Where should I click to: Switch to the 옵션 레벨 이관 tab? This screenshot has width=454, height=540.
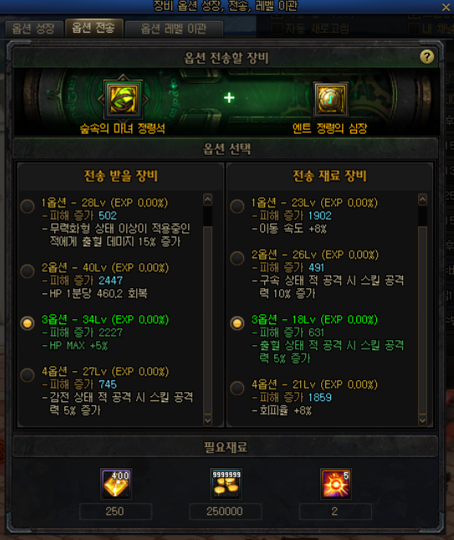(x=174, y=28)
